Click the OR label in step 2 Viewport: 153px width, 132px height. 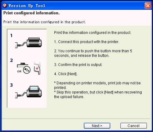(19, 71)
